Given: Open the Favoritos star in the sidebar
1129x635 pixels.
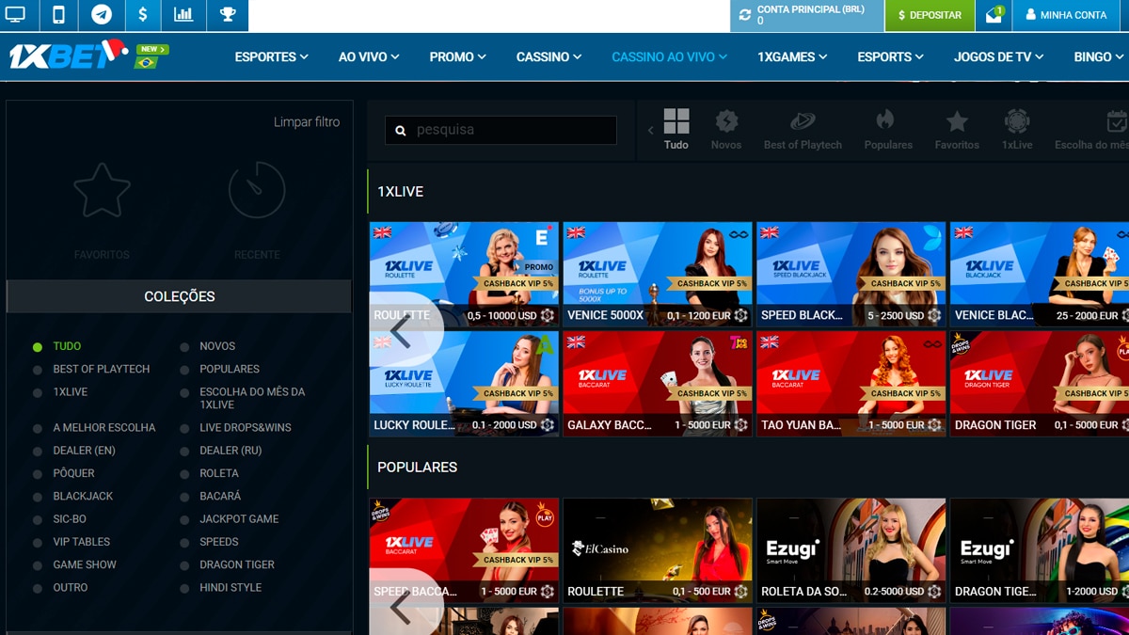Looking at the screenshot, I should (x=102, y=191).
